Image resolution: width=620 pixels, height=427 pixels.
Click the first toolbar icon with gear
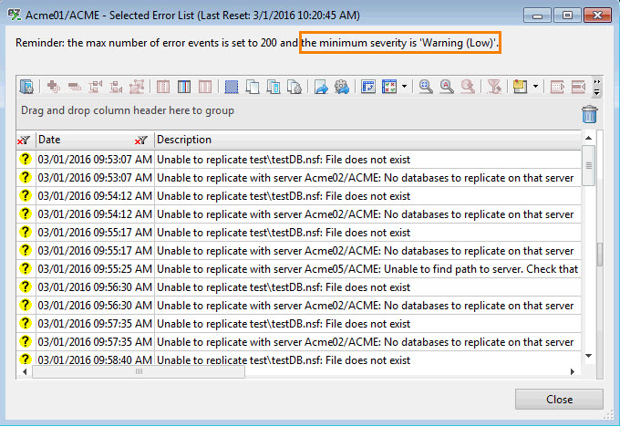point(26,87)
